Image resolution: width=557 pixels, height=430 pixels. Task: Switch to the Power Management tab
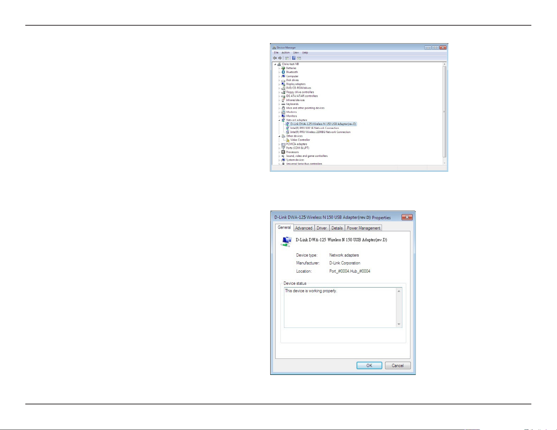(x=363, y=228)
